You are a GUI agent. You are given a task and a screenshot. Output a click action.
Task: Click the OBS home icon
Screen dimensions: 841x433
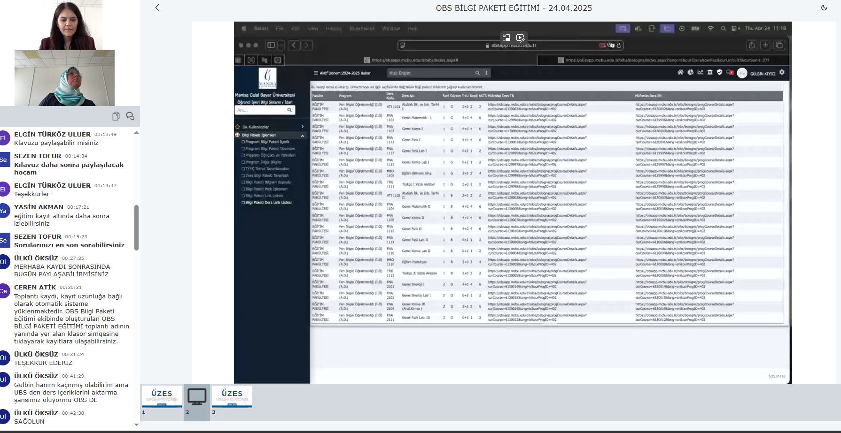[680, 72]
